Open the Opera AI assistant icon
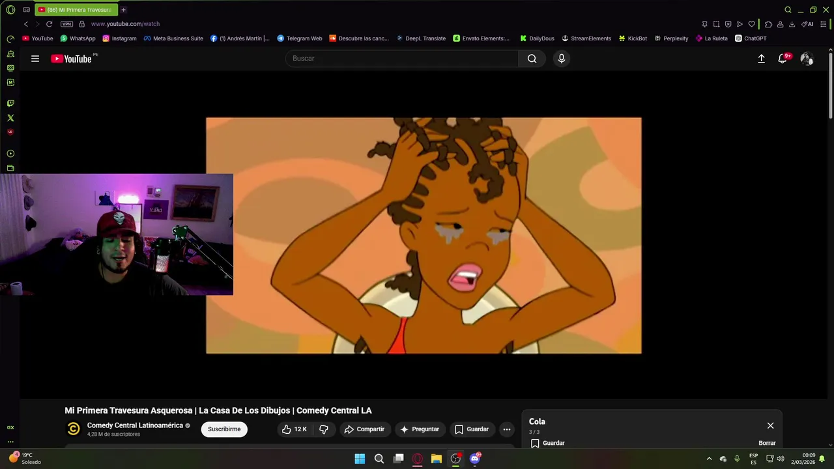 tap(807, 24)
